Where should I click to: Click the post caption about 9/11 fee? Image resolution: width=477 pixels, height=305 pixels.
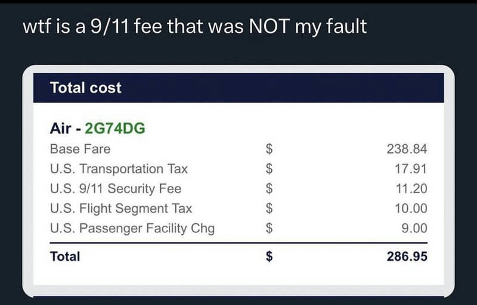[x=195, y=26]
